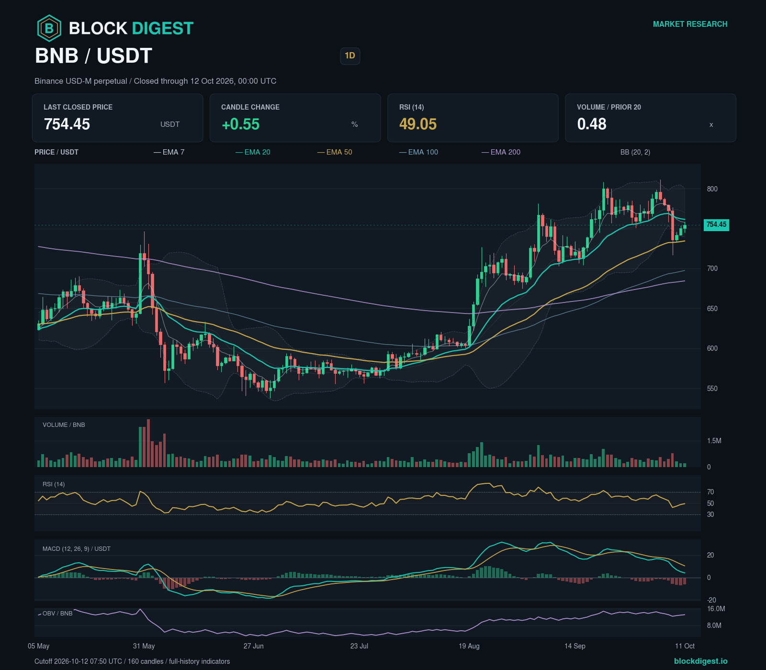
Task: Click the 550 price axis label
Action: pyautogui.click(x=712, y=389)
